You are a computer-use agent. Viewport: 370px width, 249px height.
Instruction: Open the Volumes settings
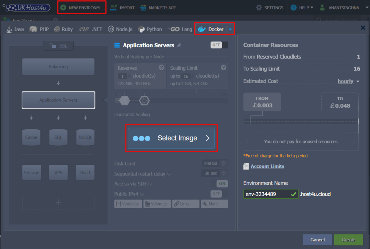pyautogui.click(x=157, y=204)
